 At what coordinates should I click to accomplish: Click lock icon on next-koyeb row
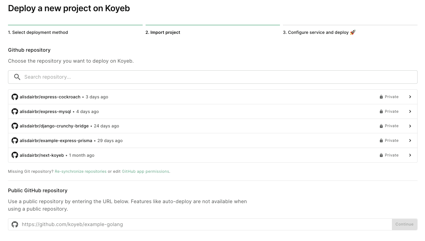(381, 155)
